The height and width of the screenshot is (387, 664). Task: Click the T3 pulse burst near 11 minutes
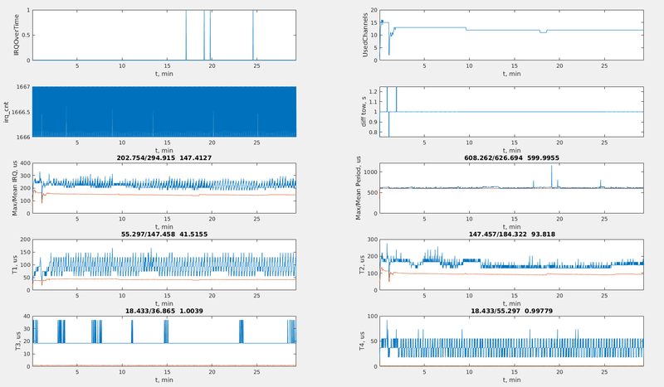(132, 331)
